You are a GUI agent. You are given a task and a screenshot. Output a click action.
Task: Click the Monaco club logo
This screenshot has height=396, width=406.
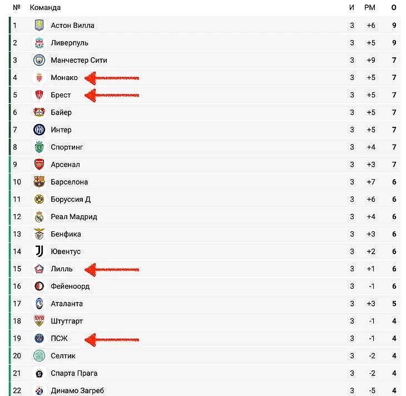(x=39, y=77)
